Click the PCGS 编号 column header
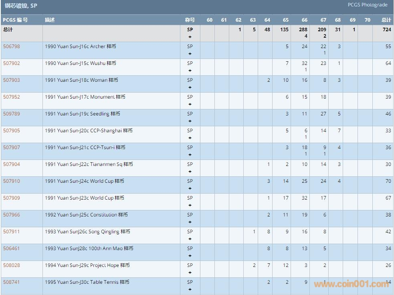This screenshot has width=394, height=295. (x=15, y=20)
